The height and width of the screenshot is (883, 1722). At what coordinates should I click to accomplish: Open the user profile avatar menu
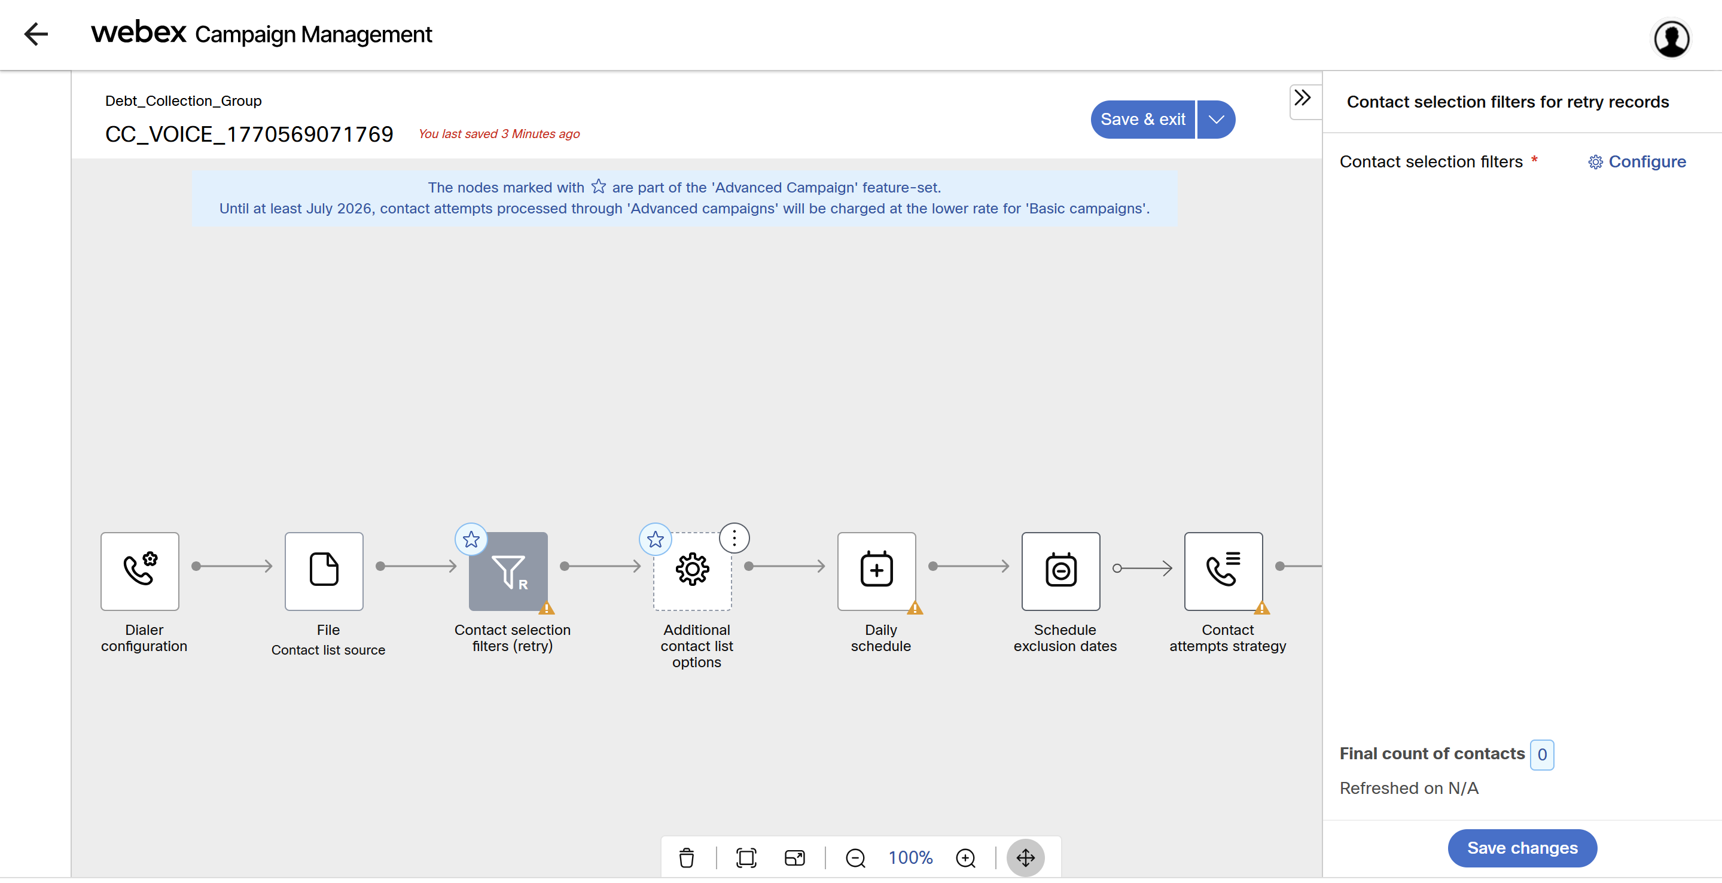[1671, 39]
